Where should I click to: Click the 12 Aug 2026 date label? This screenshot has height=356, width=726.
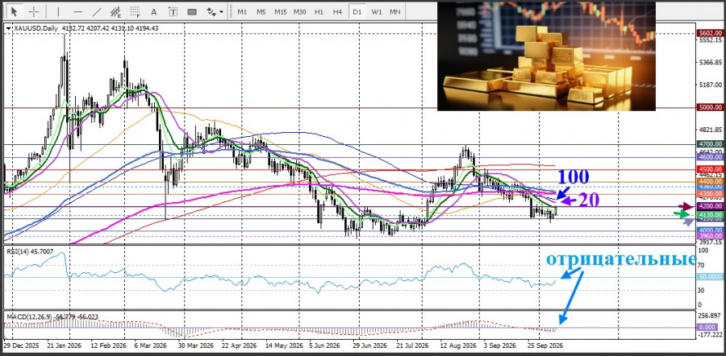coord(458,346)
